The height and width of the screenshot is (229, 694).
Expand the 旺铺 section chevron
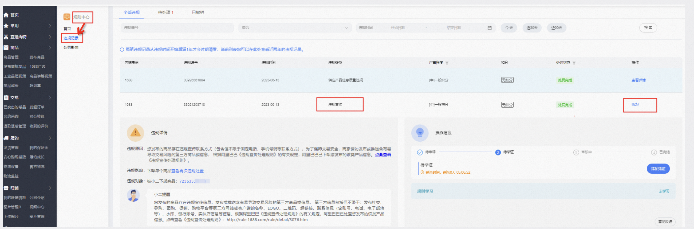tap(50, 188)
